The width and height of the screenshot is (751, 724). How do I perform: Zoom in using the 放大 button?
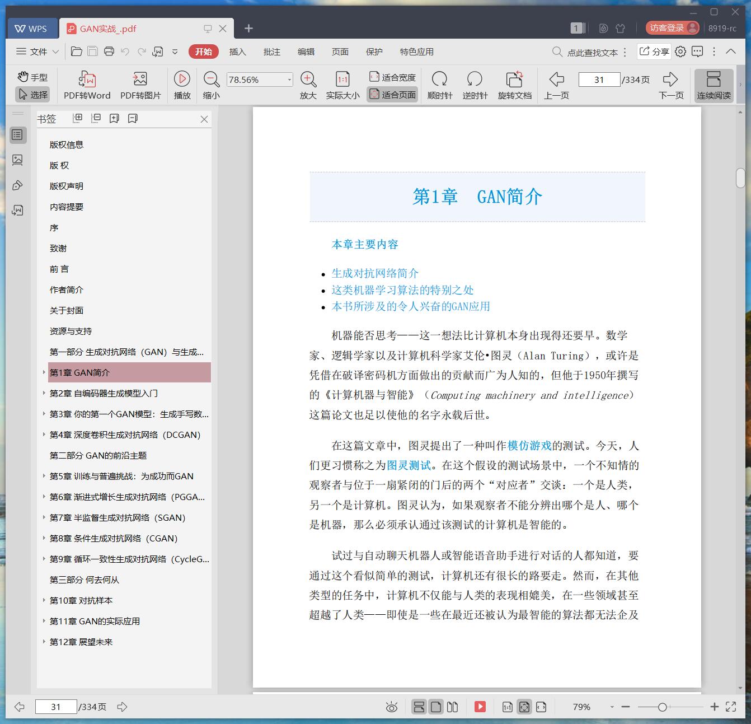click(308, 86)
